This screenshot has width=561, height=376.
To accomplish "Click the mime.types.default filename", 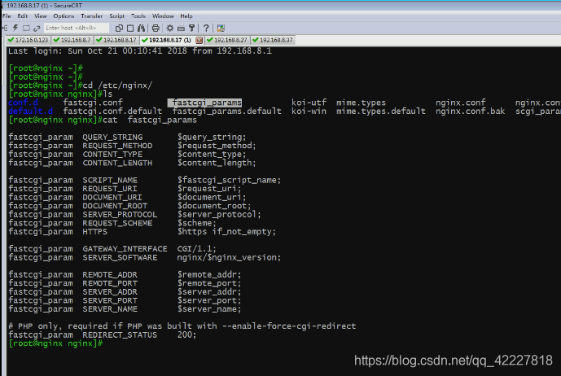I will pyautogui.click(x=381, y=111).
